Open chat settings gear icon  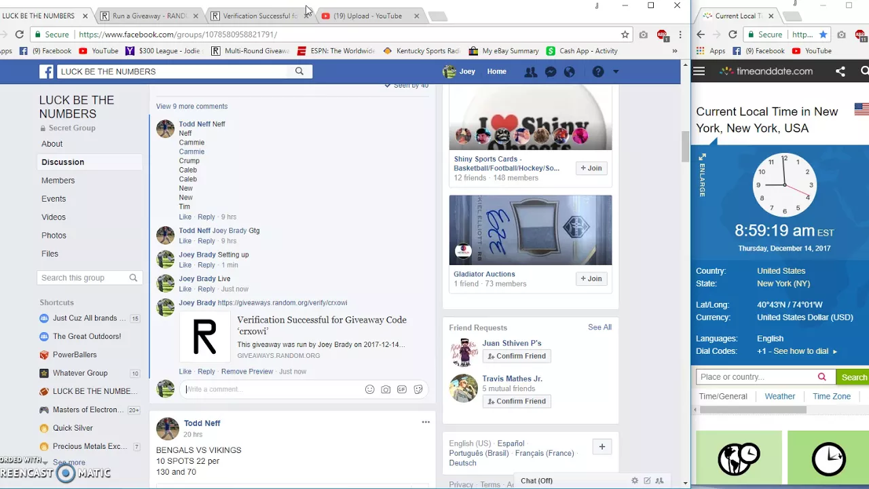click(635, 480)
